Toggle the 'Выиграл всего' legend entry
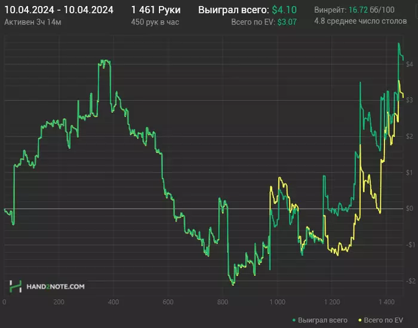Screen dimensions: 418x328 click(320, 320)
